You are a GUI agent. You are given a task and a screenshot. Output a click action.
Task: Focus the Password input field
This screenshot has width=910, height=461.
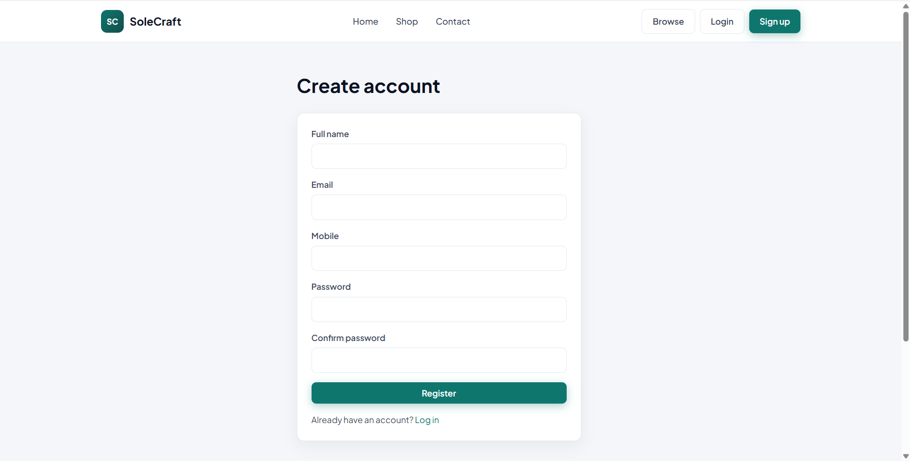coord(439,309)
